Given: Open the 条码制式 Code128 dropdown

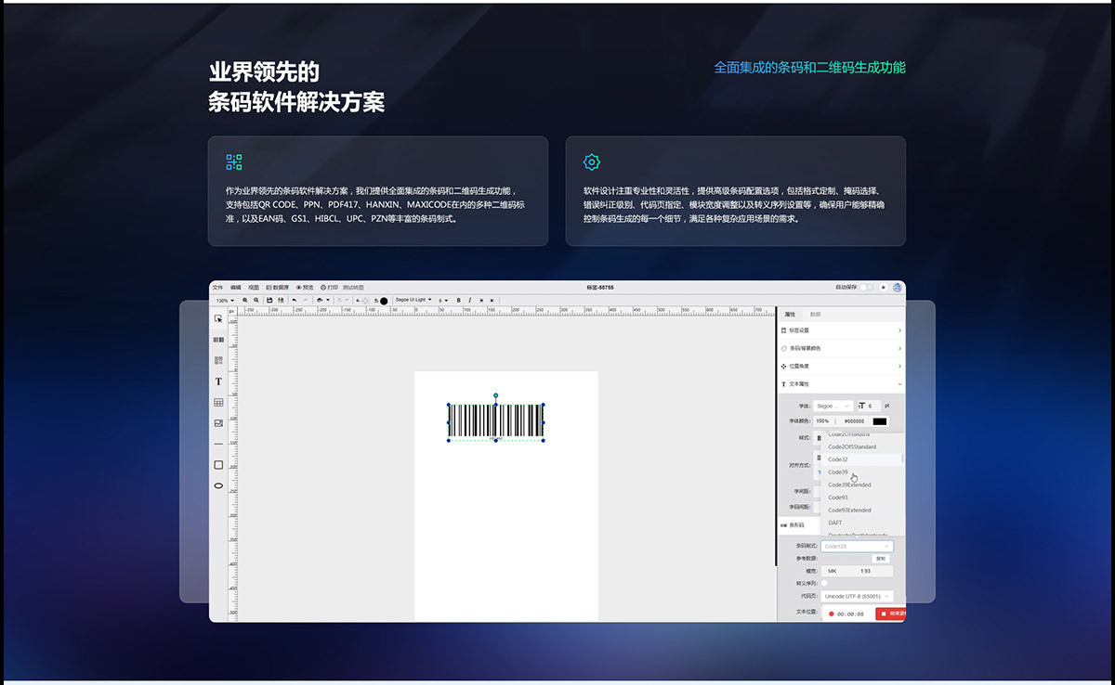Looking at the screenshot, I should click(x=857, y=546).
